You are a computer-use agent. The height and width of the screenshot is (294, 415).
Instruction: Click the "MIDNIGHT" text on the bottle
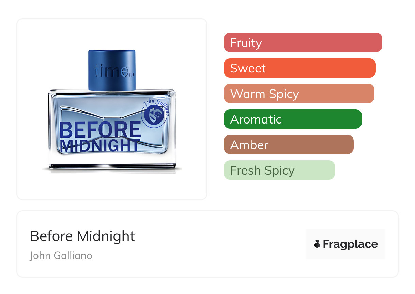point(99,146)
